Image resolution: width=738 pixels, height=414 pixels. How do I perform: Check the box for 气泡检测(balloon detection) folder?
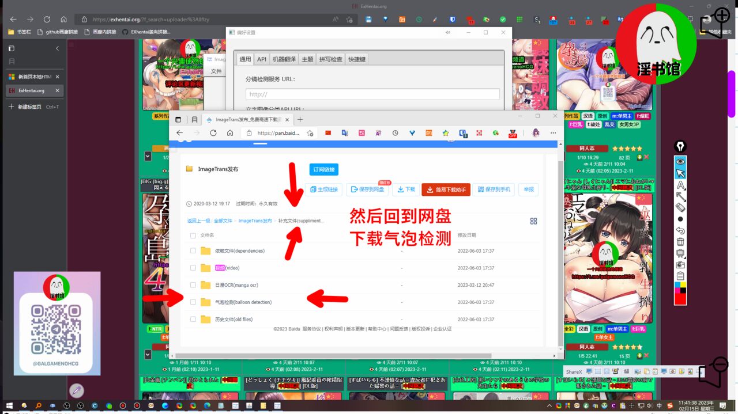pos(193,302)
